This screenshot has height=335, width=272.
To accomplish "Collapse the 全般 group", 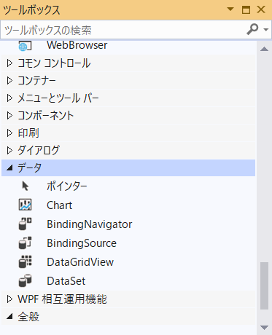I will (x=9, y=316).
